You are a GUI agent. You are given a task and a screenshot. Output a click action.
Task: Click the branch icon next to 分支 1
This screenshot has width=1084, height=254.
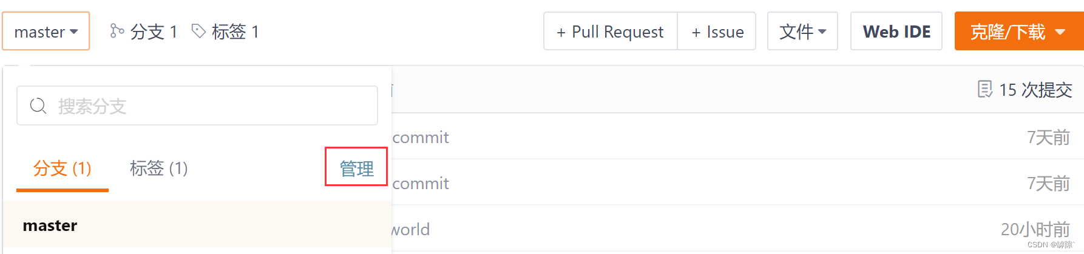[x=117, y=31]
